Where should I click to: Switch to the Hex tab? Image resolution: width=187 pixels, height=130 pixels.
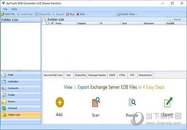pos(69,75)
